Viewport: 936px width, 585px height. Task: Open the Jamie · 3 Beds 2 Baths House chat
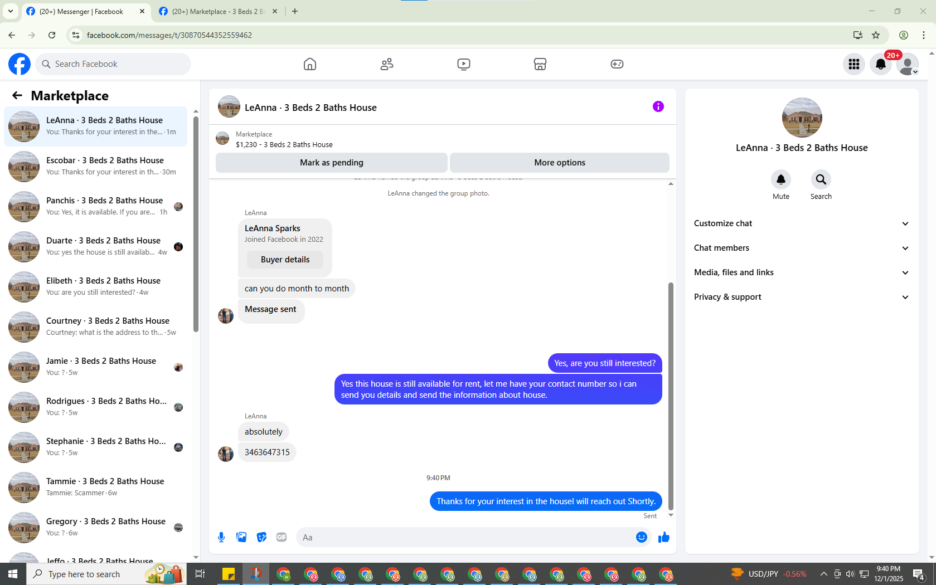tap(96, 367)
